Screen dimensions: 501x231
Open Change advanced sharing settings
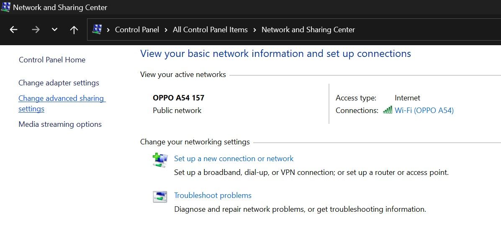[61, 99]
